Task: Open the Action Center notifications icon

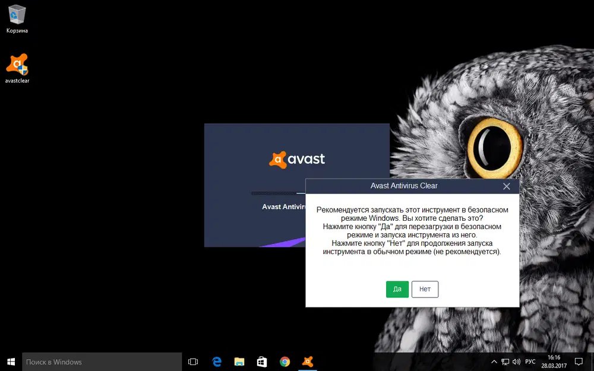Action: [x=579, y=362]
